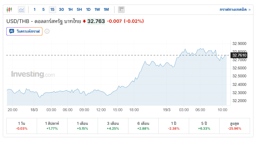Image resolution: width=256 pixels, height=141 pixels.
Task: Select the 1D timeframe
Action: tap(88, 9)
